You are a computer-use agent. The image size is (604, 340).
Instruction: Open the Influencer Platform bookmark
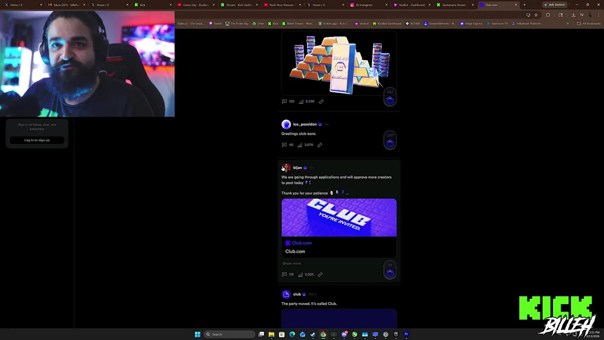click(x=526, y=24)
